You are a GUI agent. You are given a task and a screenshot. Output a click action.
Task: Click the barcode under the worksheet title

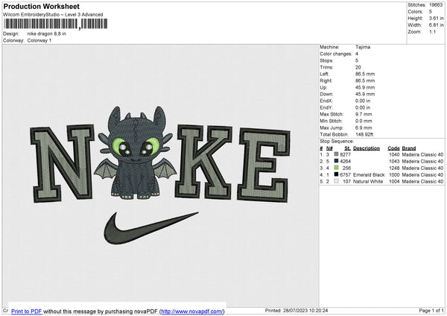[56, 24]
